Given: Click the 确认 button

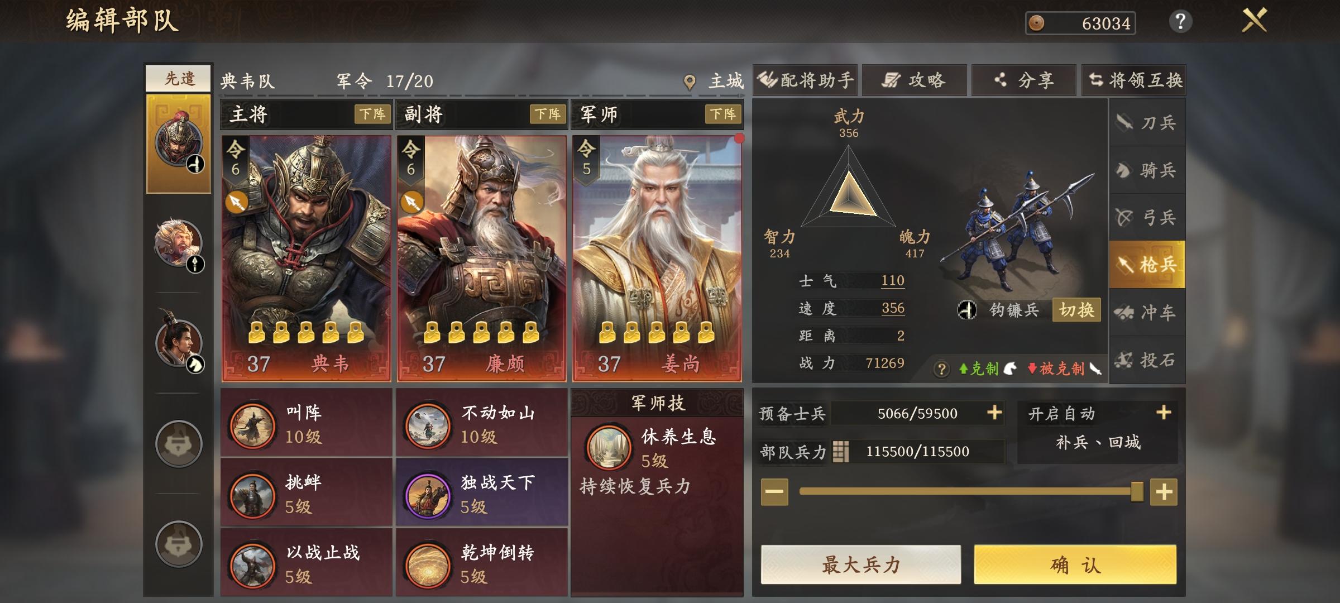Looking at the screenshot, I should point(1075,565).
